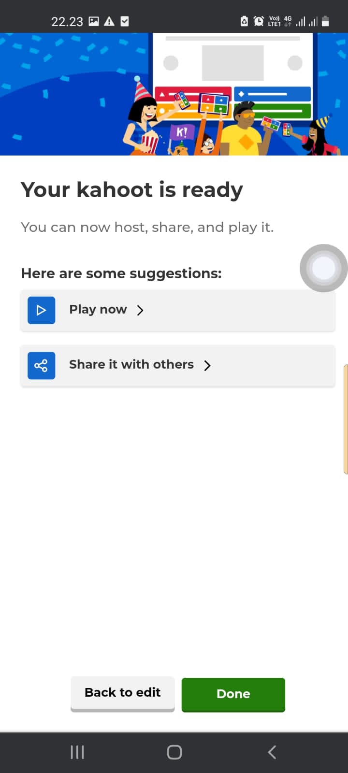Open Android recent apps button
The width and height of the screenshot is (348, 773).
77,752
